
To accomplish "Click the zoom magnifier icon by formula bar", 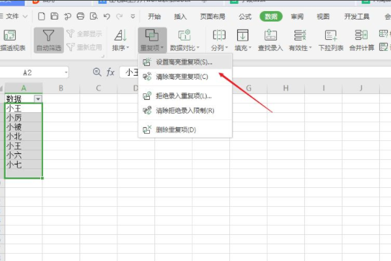I will pos(97,72).
